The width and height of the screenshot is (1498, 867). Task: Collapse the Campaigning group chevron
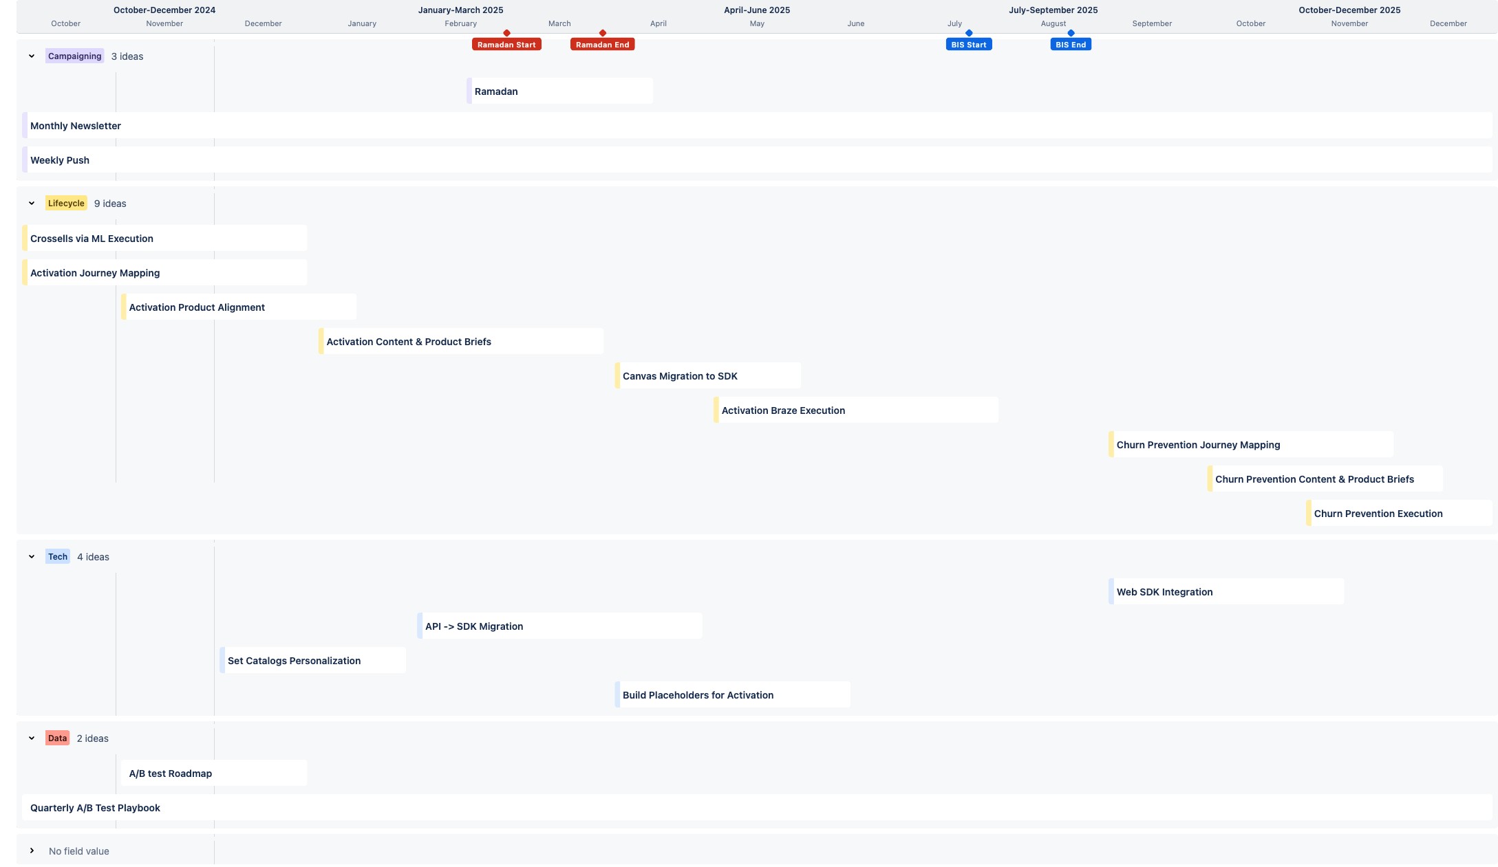pos(32,56)
